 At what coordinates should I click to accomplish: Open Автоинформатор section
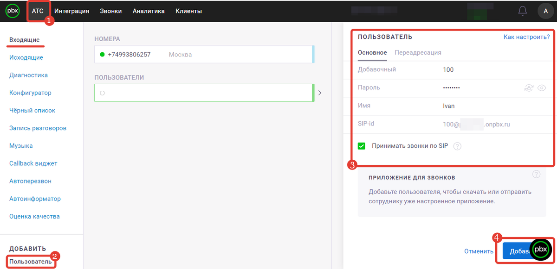35,199
